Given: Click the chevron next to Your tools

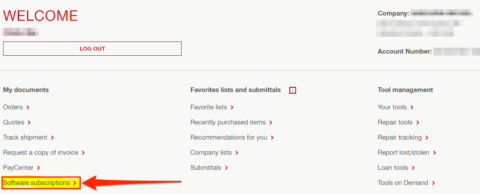Looking at the screenshot, I should pos(412,108).
